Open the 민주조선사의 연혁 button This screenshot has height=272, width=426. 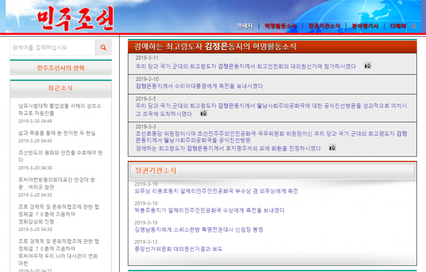[61, 68]
